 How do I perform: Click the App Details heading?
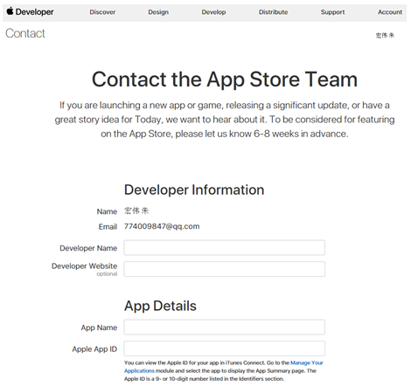[160, 307]
